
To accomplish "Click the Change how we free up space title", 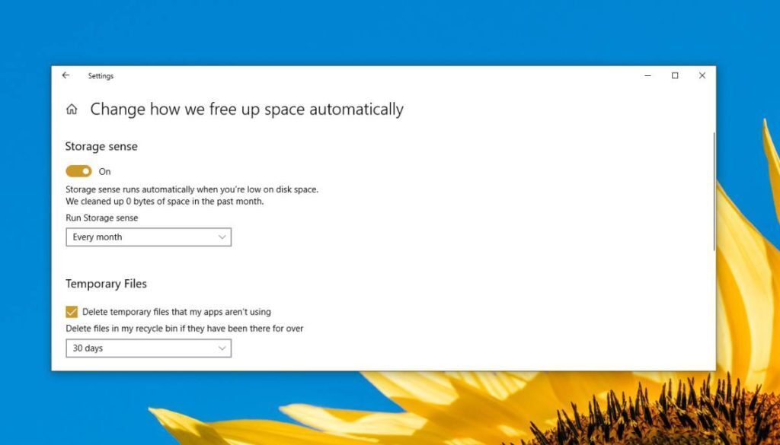I will [247, 109].
